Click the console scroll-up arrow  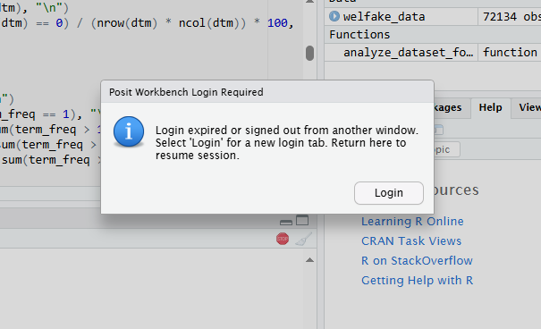click(x=309, y=259)
